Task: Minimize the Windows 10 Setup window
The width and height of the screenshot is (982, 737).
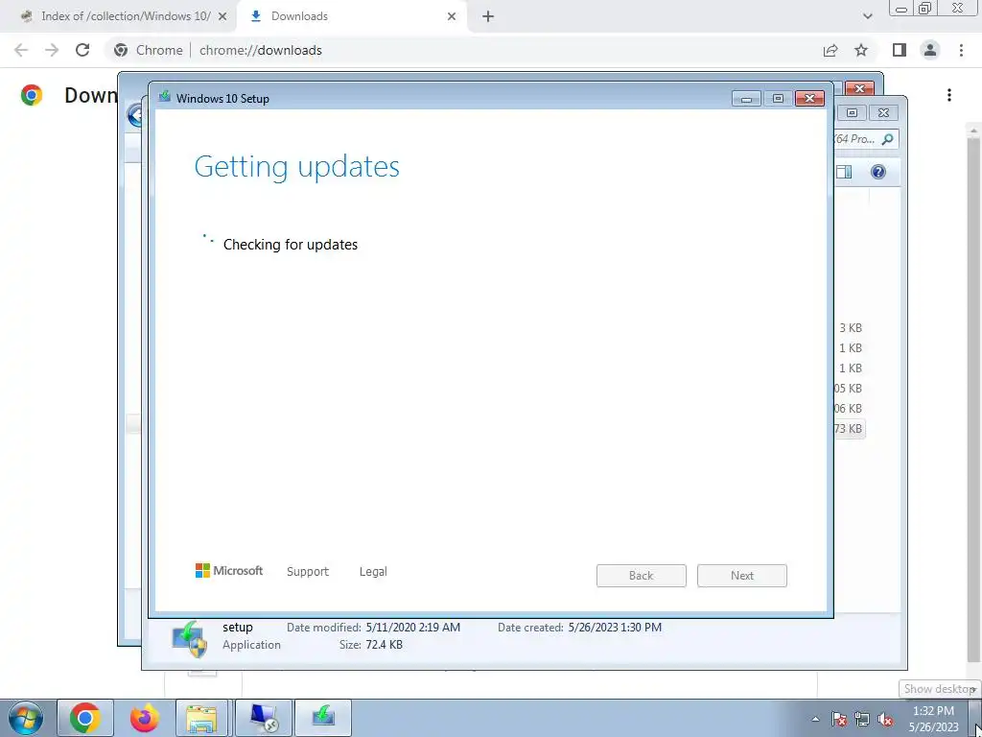Action: (x=746, y=99)
